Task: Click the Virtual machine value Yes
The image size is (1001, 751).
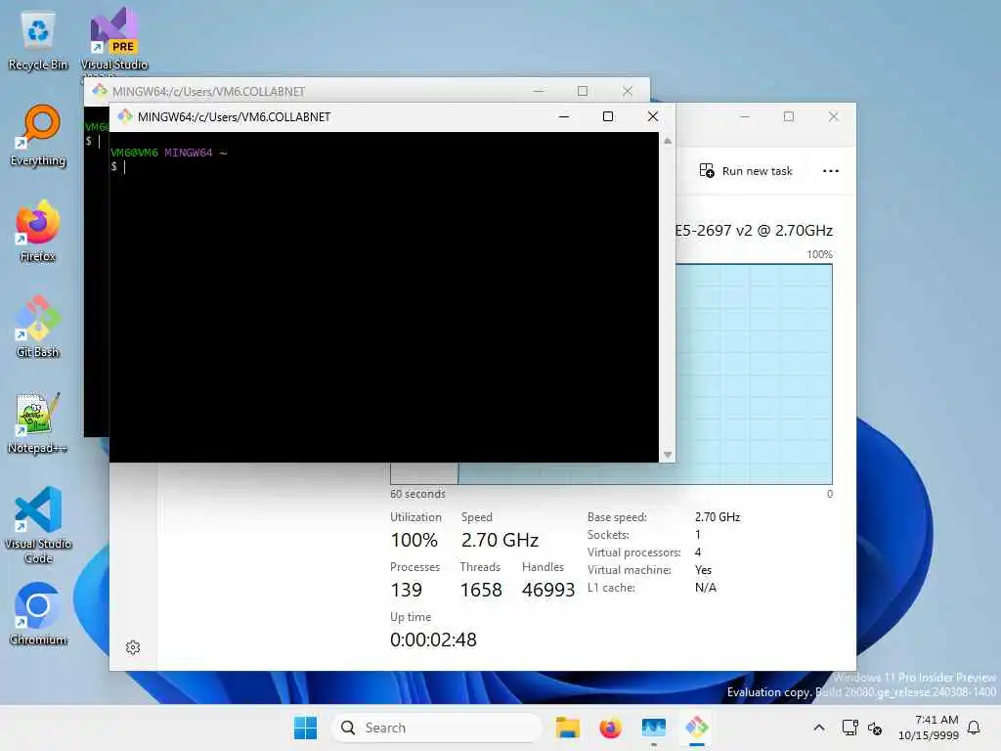Action: (x=703, y=570)
